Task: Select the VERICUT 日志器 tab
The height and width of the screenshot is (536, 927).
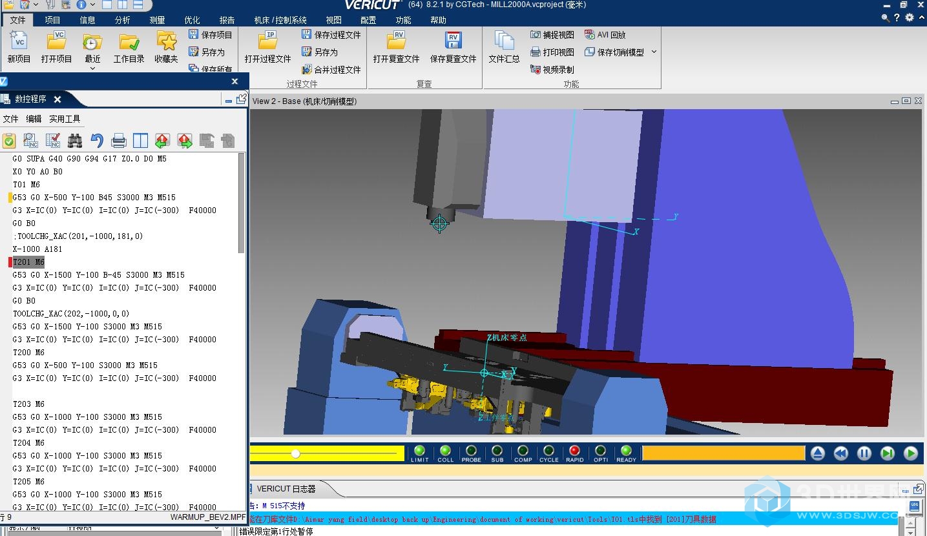Action: pos(286,489)
